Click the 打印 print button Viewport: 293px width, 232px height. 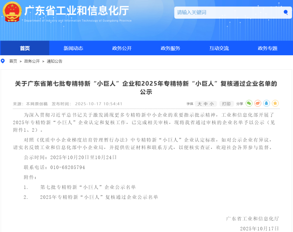pos(227,104)
